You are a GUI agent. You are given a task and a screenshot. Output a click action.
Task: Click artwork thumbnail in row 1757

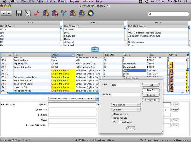171,70
